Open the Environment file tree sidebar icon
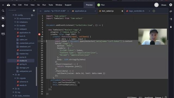Image resolution: width=174 pixels, height=98 pixels. pyautogui.click(x=3, y=18)
